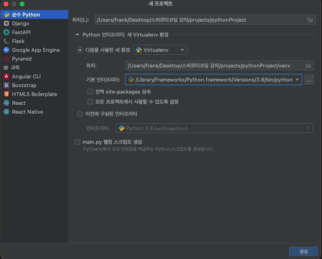
Task: Choose Pyramid project type label
Action: tap(22, 59)
